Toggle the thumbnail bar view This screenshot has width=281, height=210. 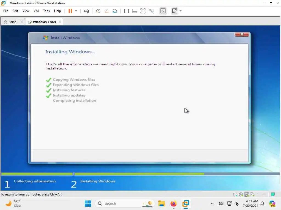coord(134,11)
